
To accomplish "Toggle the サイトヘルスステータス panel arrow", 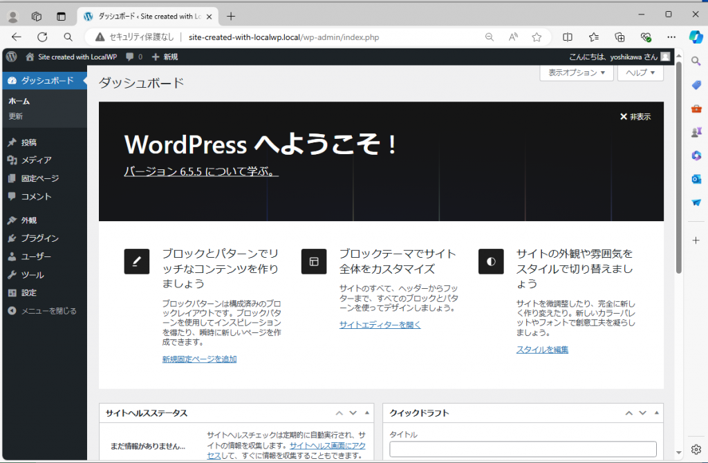I will point(366,413).
